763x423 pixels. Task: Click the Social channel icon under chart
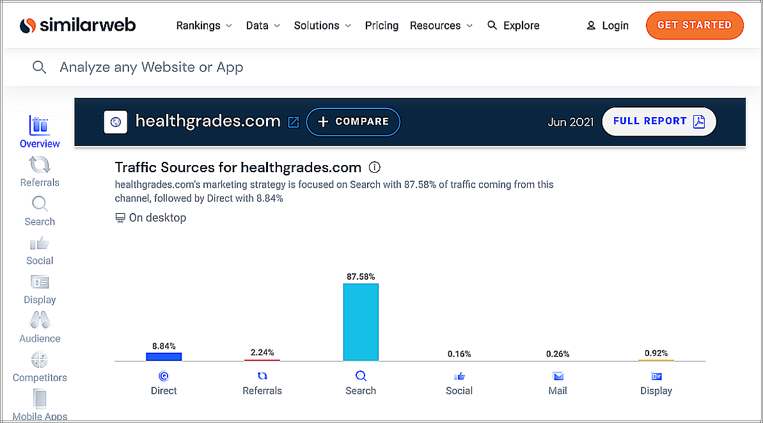[459, 376]
